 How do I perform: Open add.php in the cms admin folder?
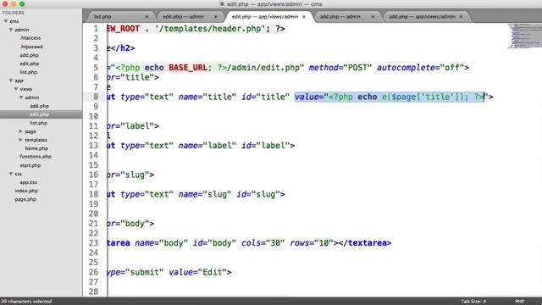(29, 55)
